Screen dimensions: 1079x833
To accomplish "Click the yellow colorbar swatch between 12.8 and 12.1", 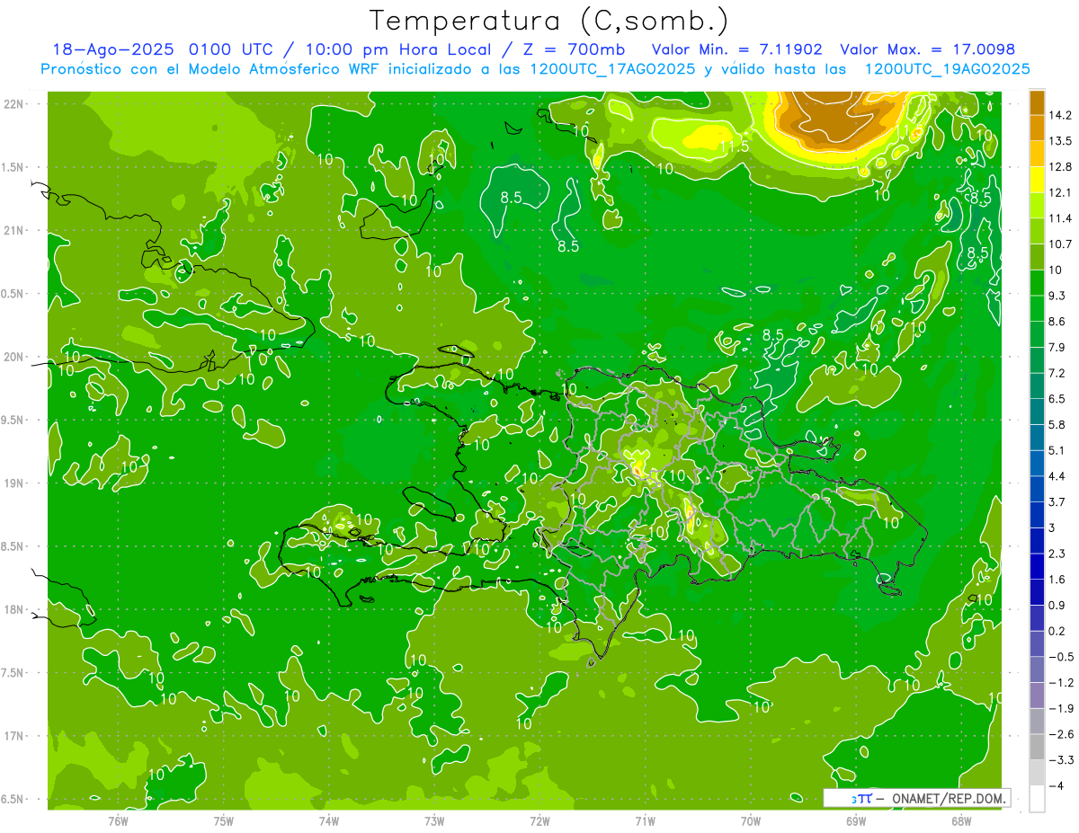I will click(1037, 180).
